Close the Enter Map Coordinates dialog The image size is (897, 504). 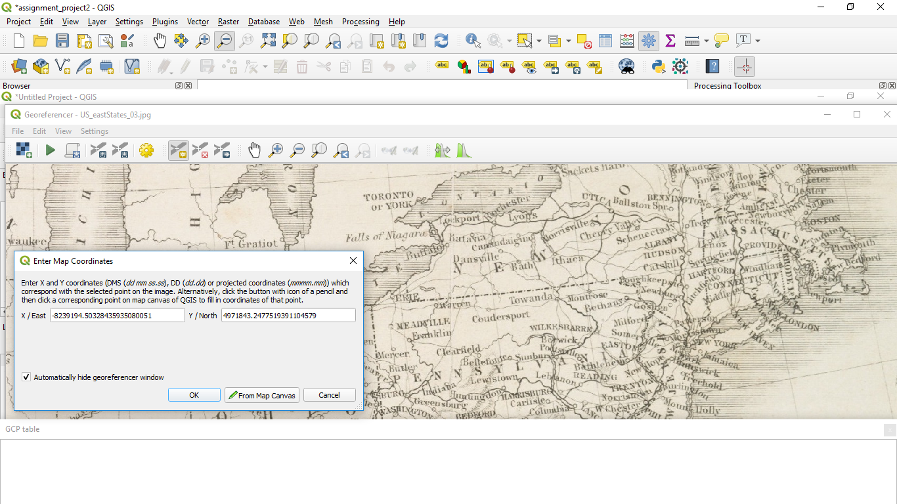pos(353,261)
